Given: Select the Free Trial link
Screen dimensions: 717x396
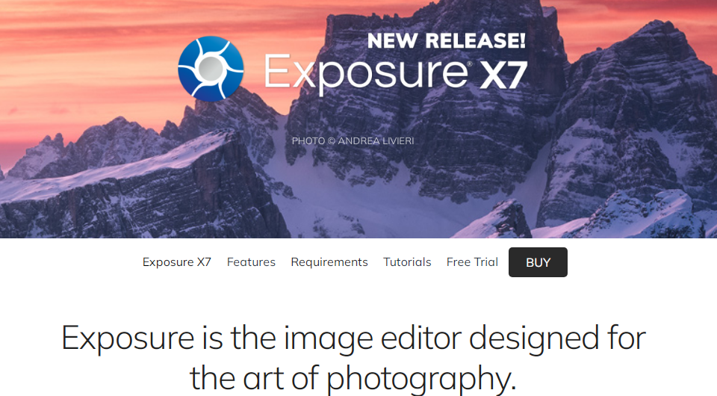Looking at the screenshot, I should click(472, 262).
